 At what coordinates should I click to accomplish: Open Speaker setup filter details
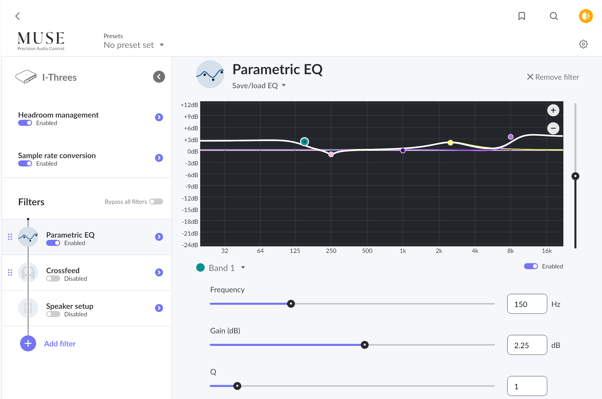pyautogui.click(x=159, y=308)
